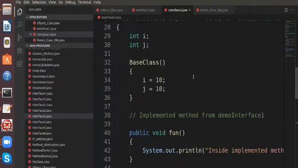
Task: Open Help question mark in dock
Action: pos(7,76)
